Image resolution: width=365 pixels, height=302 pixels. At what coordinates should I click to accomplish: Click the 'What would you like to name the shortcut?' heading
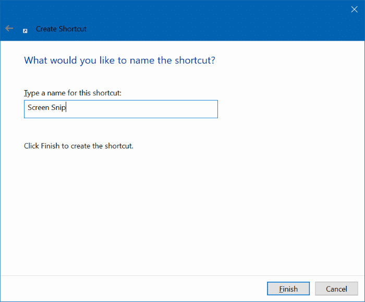coord(119,60)
